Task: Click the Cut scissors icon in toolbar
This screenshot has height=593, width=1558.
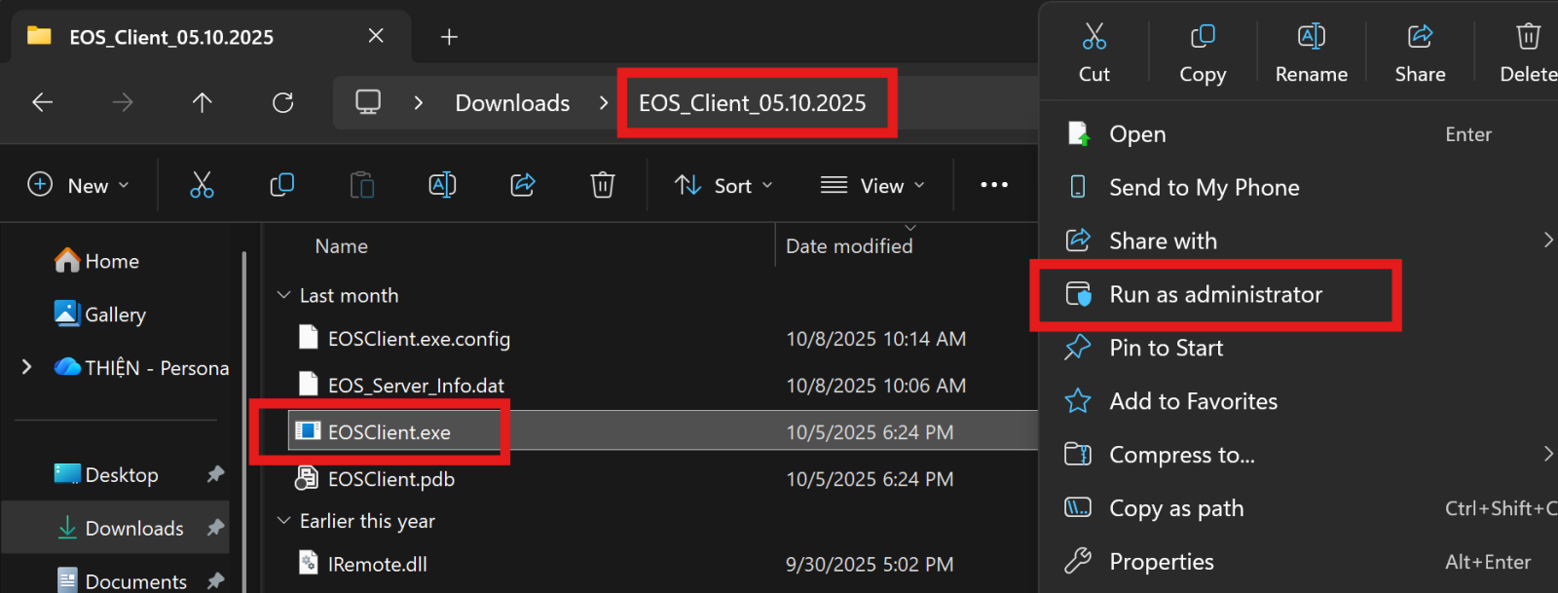Action: coord(202,185)
